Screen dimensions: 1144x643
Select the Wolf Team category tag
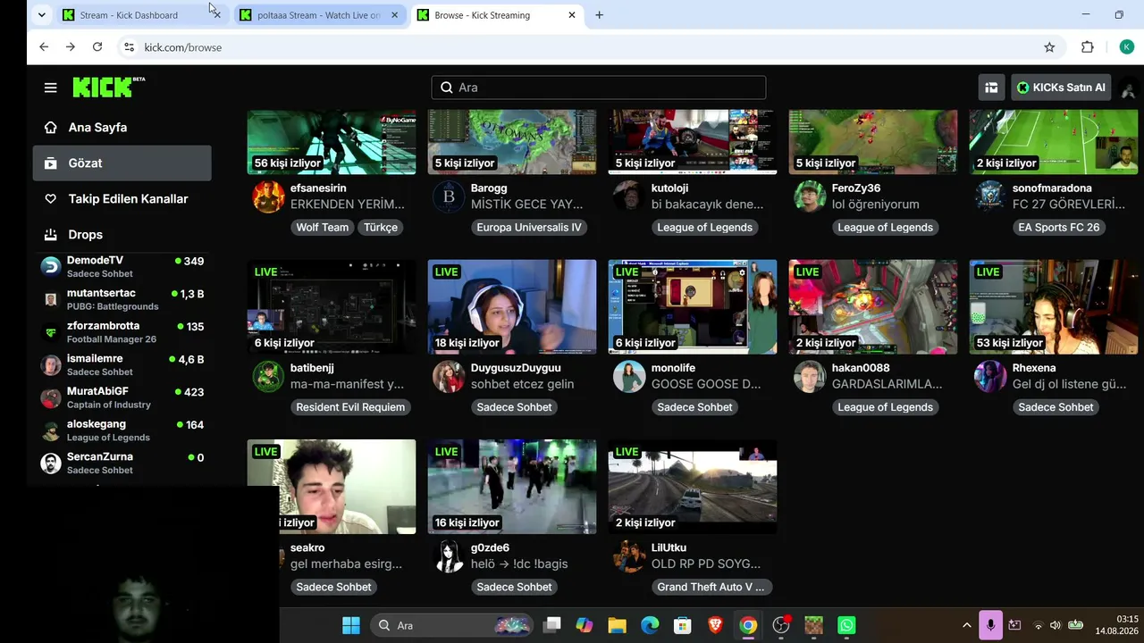click(x=323, y=228)
